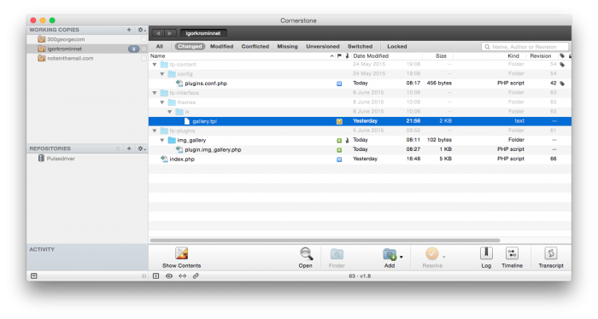Toggle checkbox next to 300georgecom
This screenshot has width=598, height=319.
[144, 39]
